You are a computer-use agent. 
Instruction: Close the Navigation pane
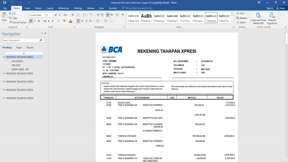[x=45, y=34]
